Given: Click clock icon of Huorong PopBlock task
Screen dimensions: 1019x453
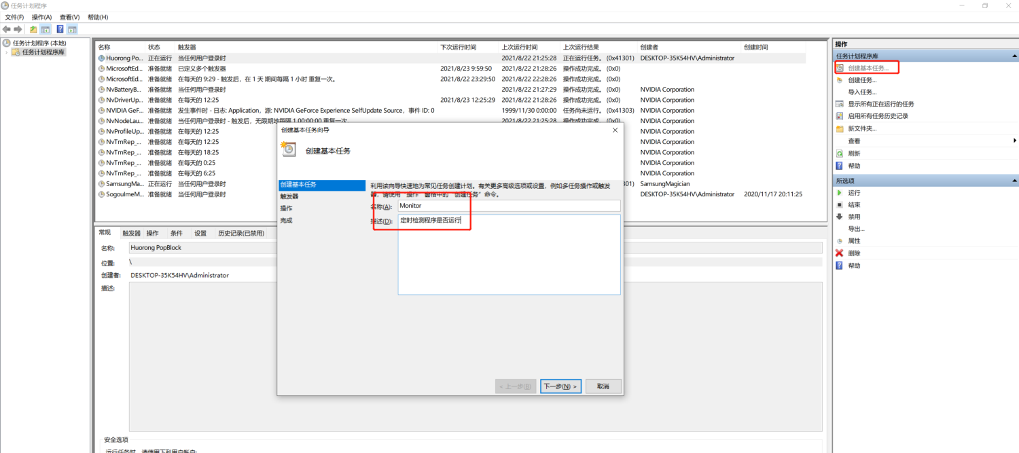Looking at the screenshot, I should tap(101, 58).
